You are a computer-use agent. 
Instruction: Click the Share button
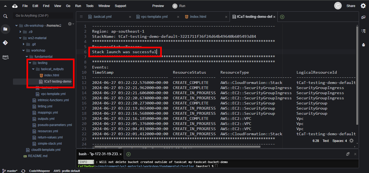(351, 6)
